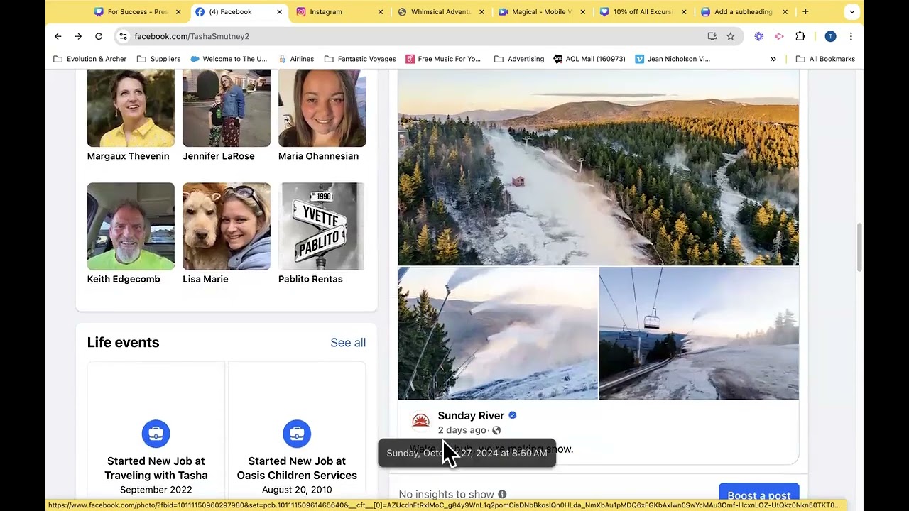Open friend Pablito Rentas's photo
The height and width of the screenshot is (511, 909).
point(322,226)
